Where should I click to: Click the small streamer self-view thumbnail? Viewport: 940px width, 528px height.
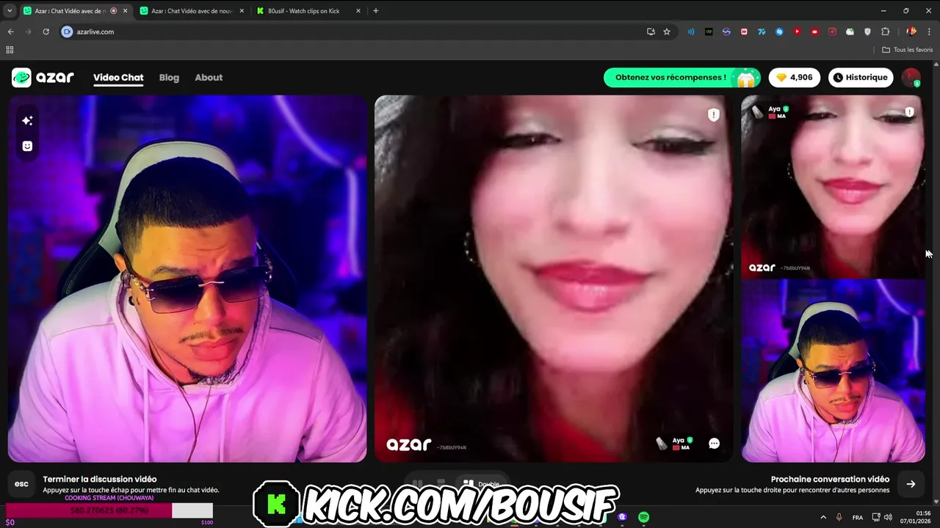pos(833,370)
